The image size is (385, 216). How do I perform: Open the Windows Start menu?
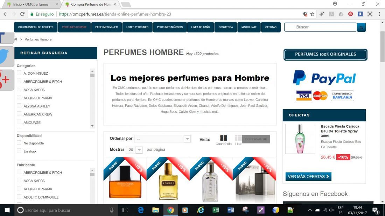point(7,210)
